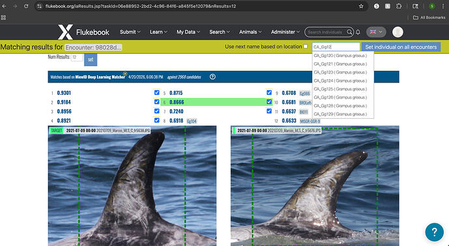Open the apps grid in the bookmarks bar
Viewport: 449px width, 246px height.
tap(3, 18)
